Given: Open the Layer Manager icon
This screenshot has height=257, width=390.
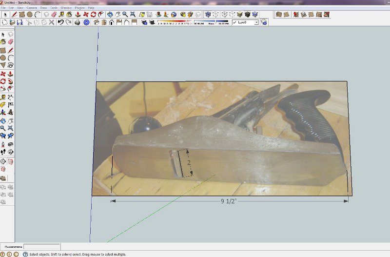Looking at the screenshot, I should 264,22.
